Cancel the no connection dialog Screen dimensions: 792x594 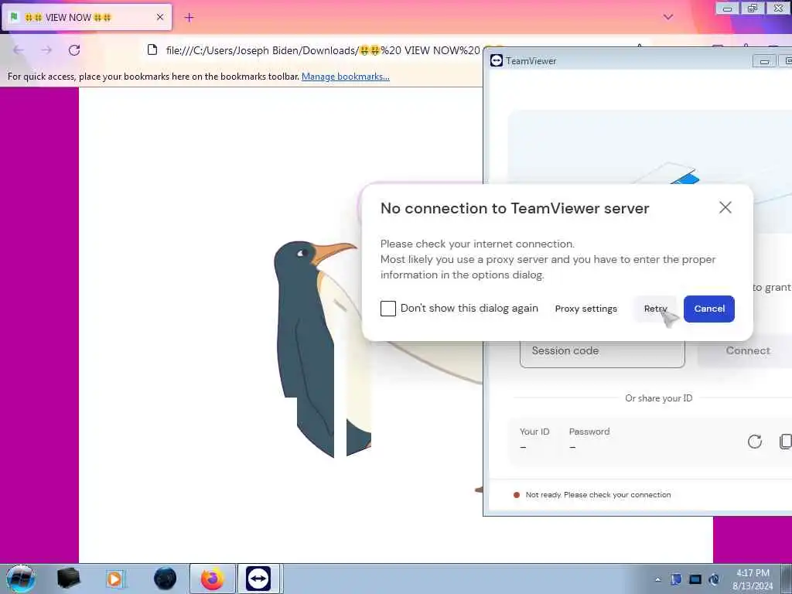coord(708,309)
